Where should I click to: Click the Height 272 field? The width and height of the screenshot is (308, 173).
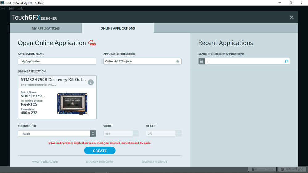(161, 133)
